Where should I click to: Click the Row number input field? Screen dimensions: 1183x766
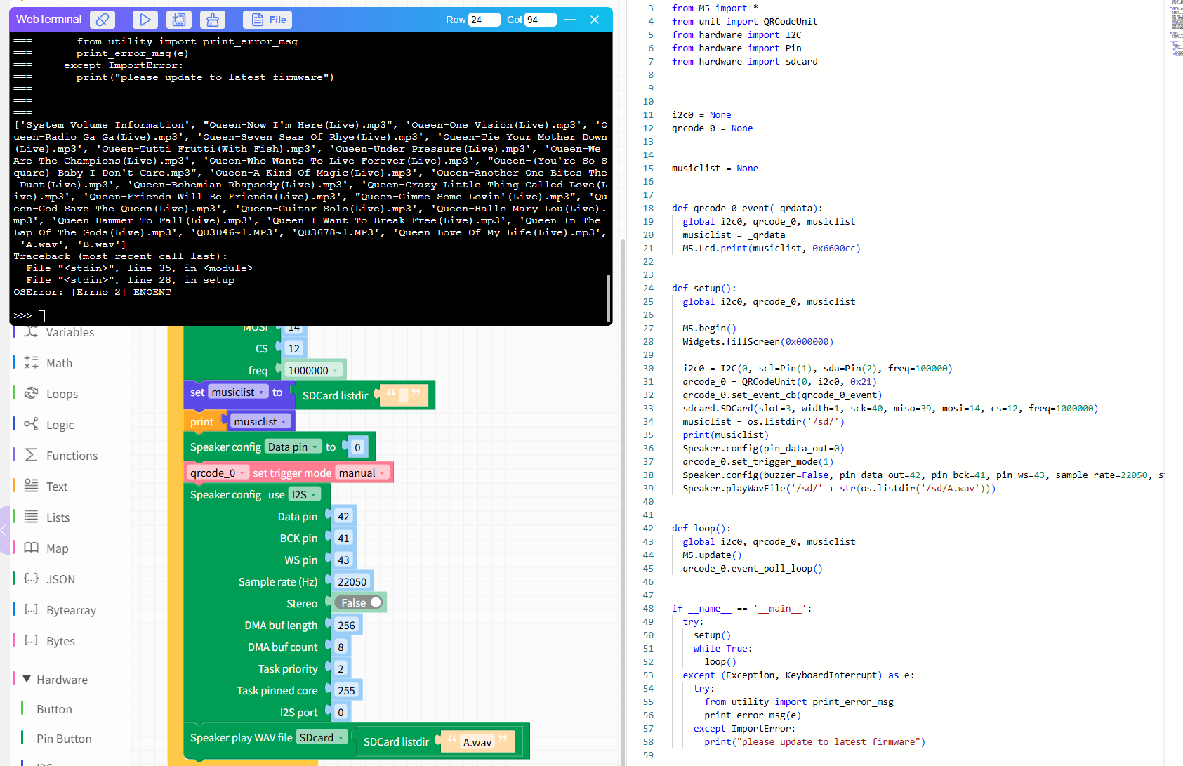484,20
